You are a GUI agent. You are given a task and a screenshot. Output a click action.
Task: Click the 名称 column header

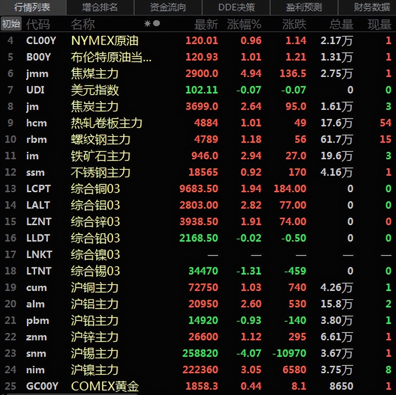83,24
